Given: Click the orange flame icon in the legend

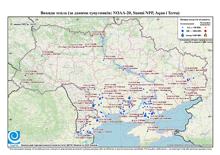Looking at the screenshot, I should pos(205,35).
